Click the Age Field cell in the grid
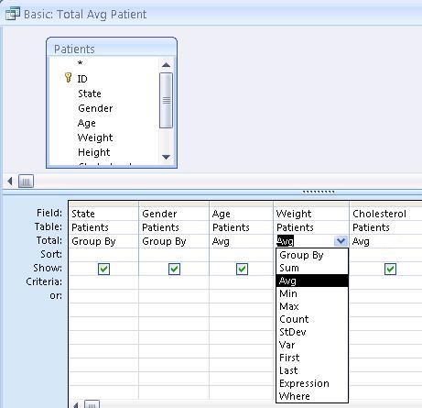The image size is (422, 408). [x=241, y=214]
